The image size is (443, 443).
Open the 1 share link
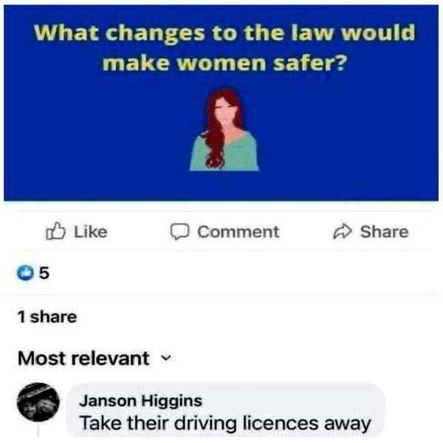click(47, 317)
